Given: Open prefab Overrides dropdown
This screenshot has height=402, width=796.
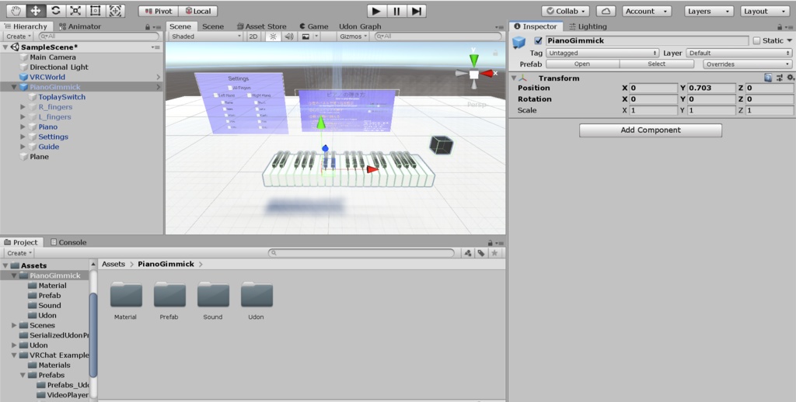Looking at the screenshot, I should 748,64.
